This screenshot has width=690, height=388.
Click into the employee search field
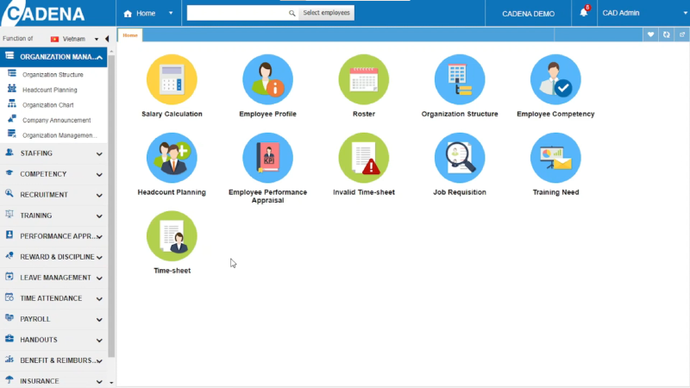point(238,13)
